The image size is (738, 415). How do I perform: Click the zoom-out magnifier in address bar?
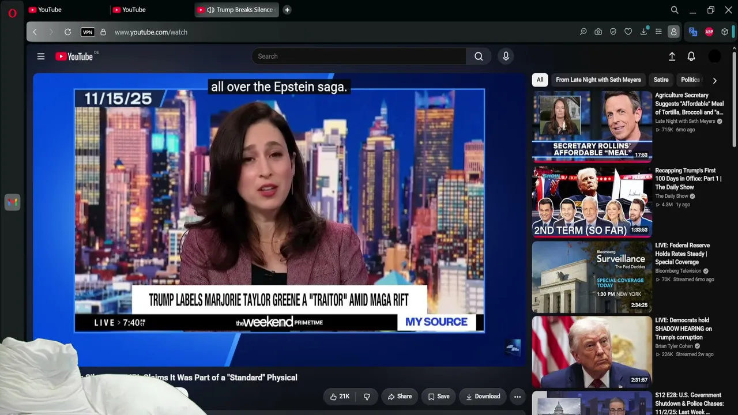(583, 32)
